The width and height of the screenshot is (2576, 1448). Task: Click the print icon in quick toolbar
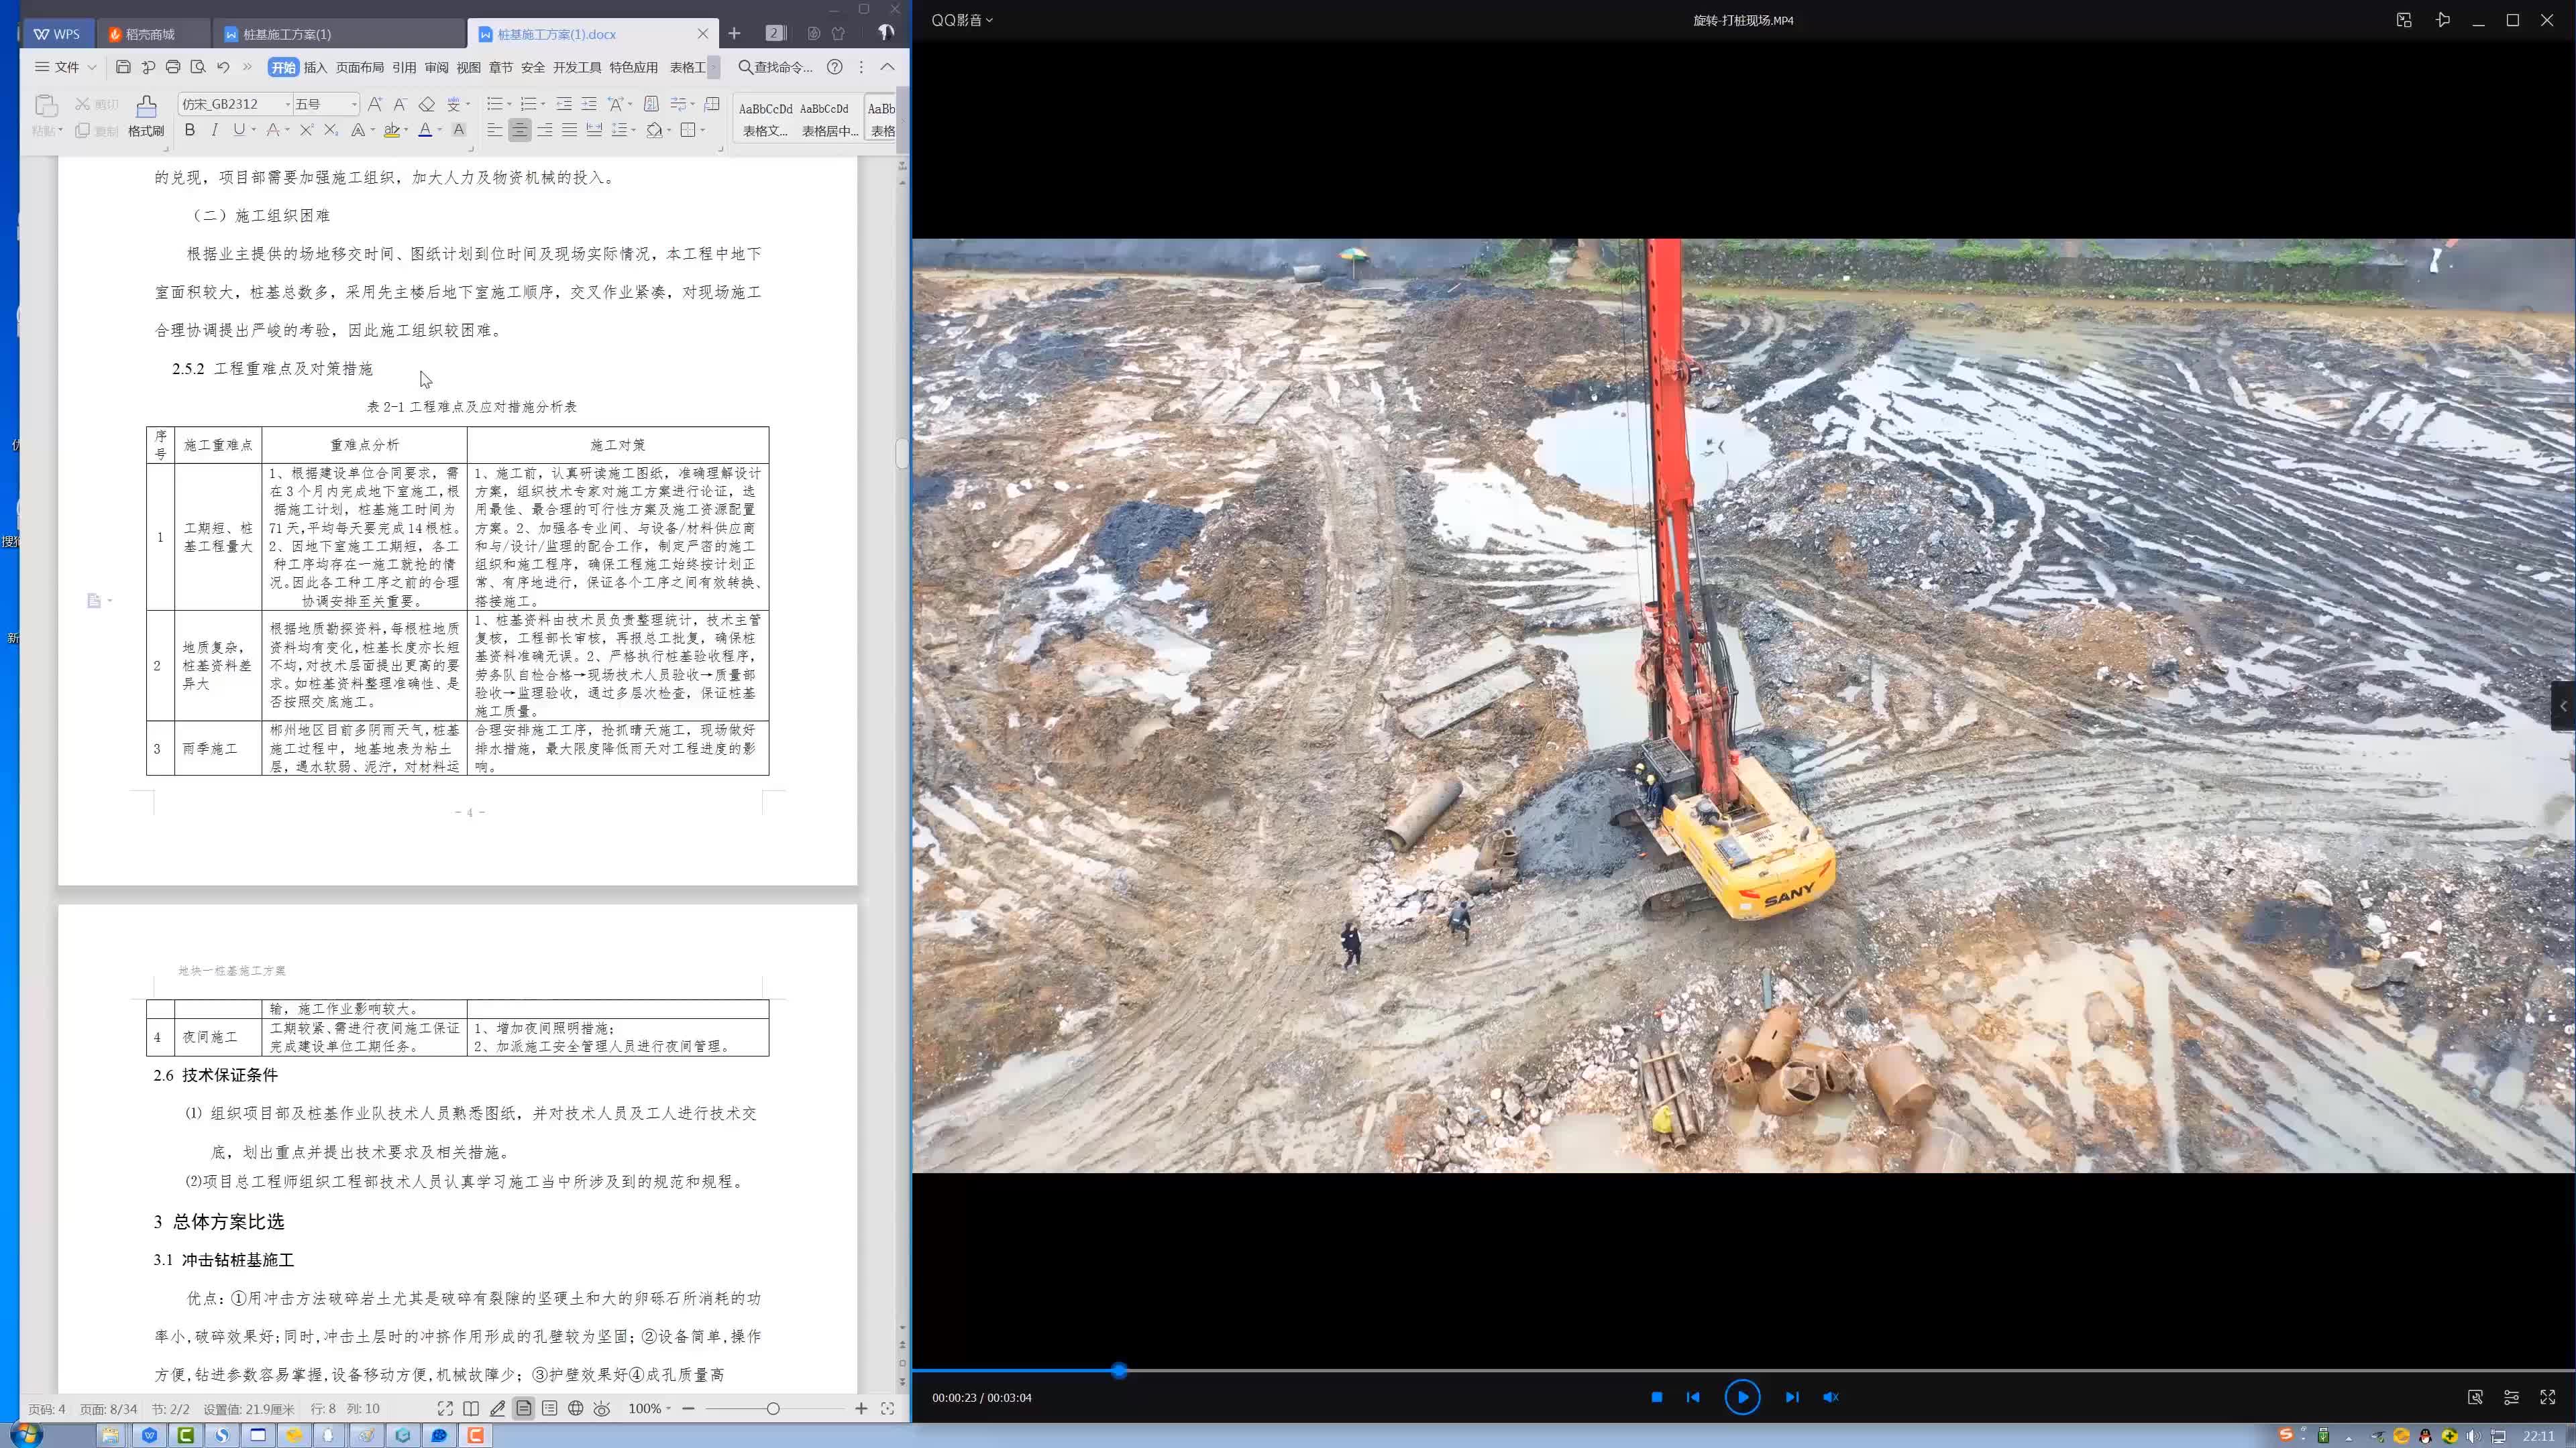click(173, 67)
